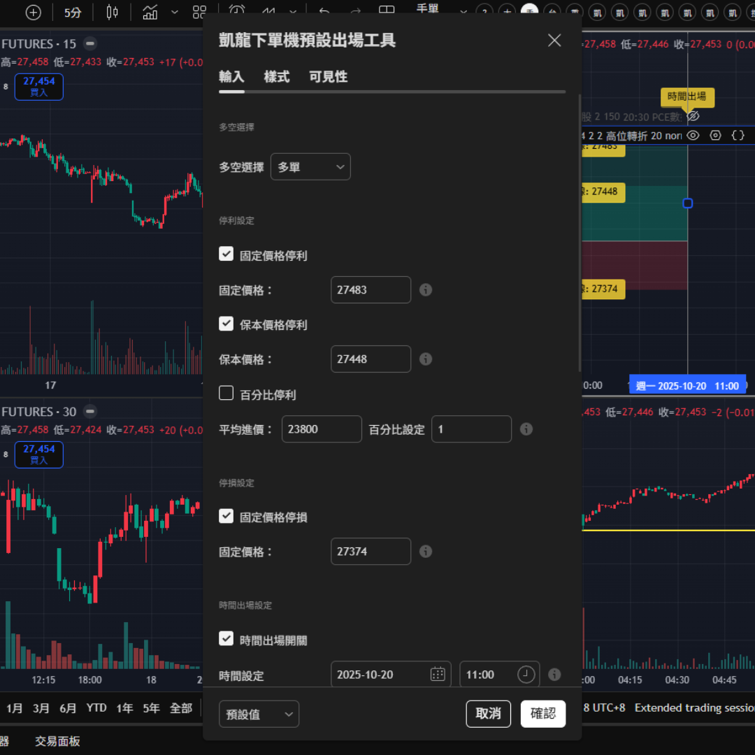Viewport: 755px width, 755px height.
Task: Collapse the FUTURES 15 chart legend
Action: coord(89,44)
